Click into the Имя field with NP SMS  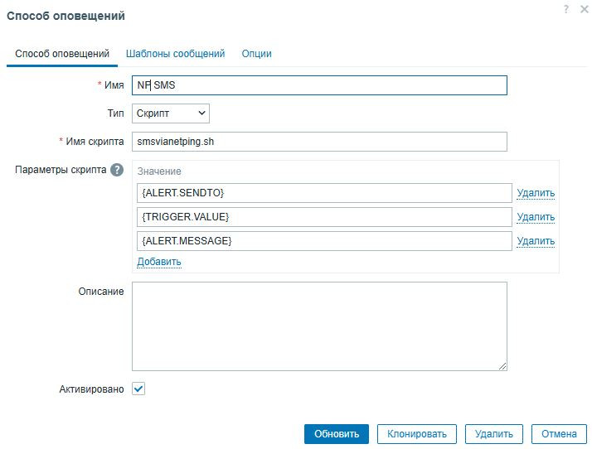pyautogui.click(x=318, y=85)
